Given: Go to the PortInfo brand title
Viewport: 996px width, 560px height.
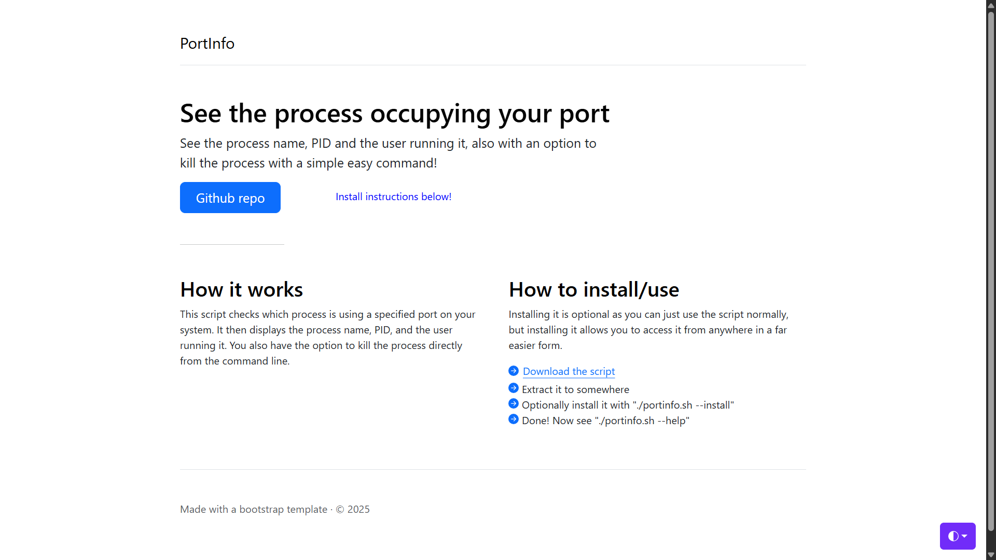Looking at the screenshot, I should [207, 44].
